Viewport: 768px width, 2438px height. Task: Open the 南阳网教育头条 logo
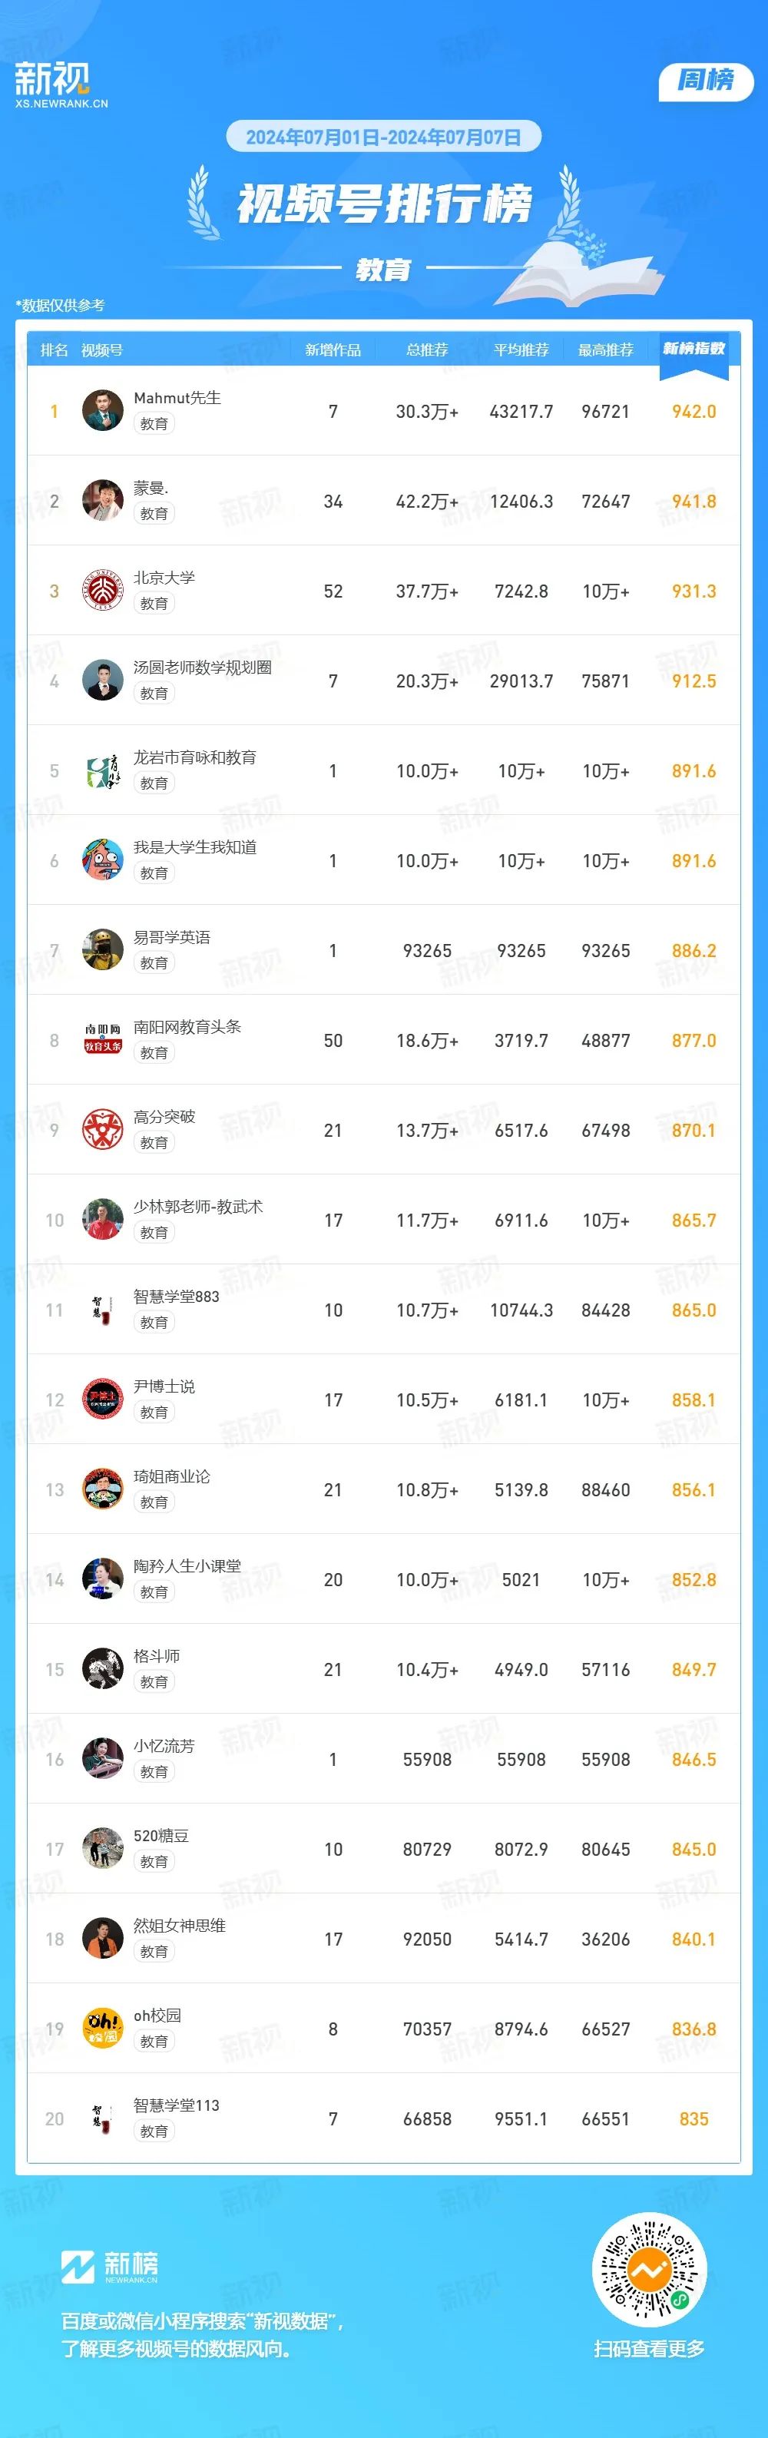(x=102, y=1040)
